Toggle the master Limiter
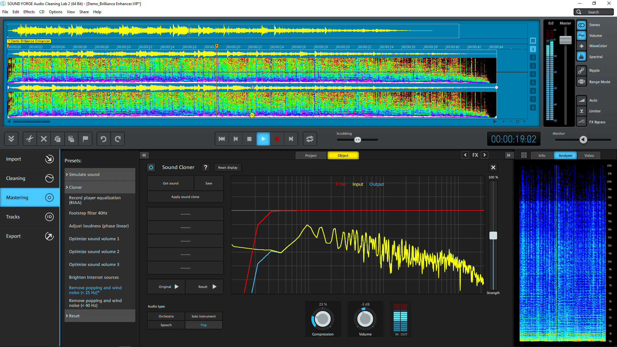This screenshot has width=617, height=347. click(x=581, y=111)
